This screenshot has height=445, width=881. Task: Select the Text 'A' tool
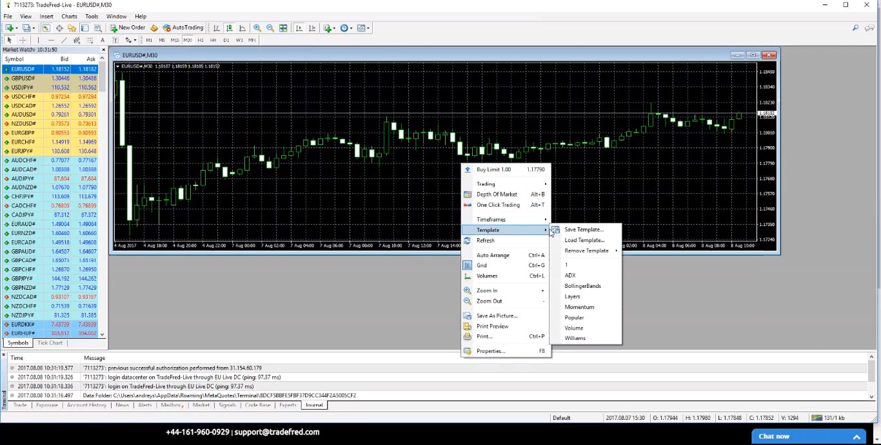(x=102, y=40)
